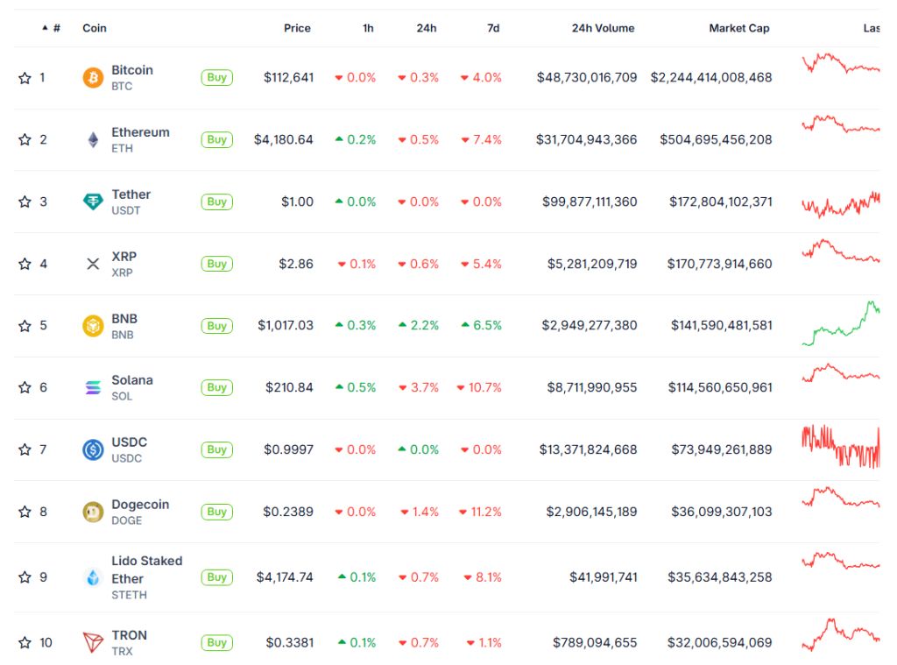Select Ethereum price $4,180.64
The height and width of the screenshot is (665, 897).
pyautogui.click(x=284, y=139)
